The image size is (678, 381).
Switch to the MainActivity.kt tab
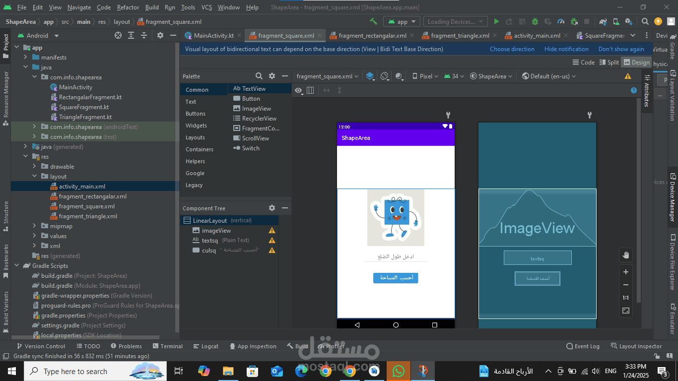[x=213, y=35]
